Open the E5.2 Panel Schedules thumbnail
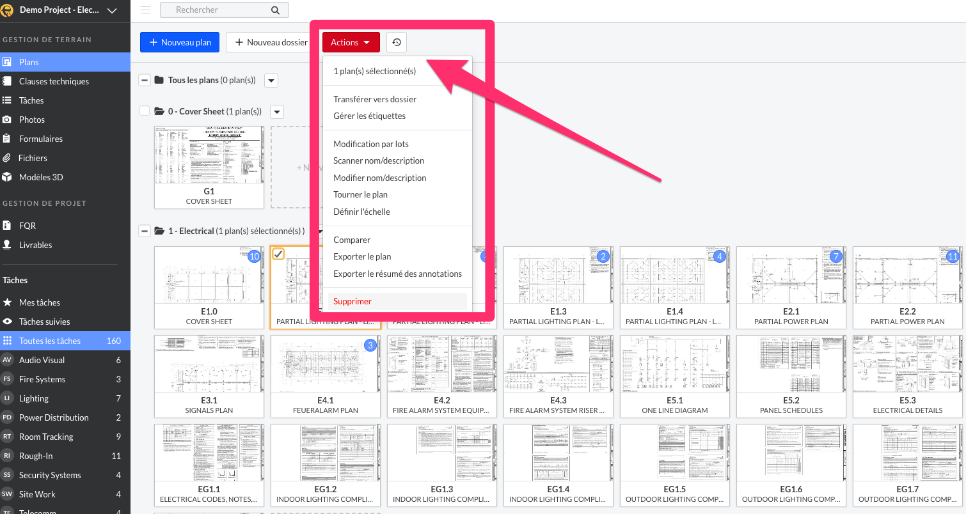 [791, 377]
